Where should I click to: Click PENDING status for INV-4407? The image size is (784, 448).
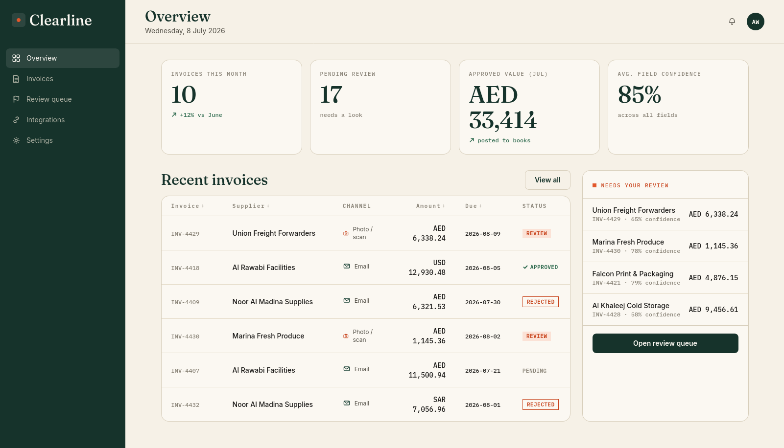(x=534, y=371)
